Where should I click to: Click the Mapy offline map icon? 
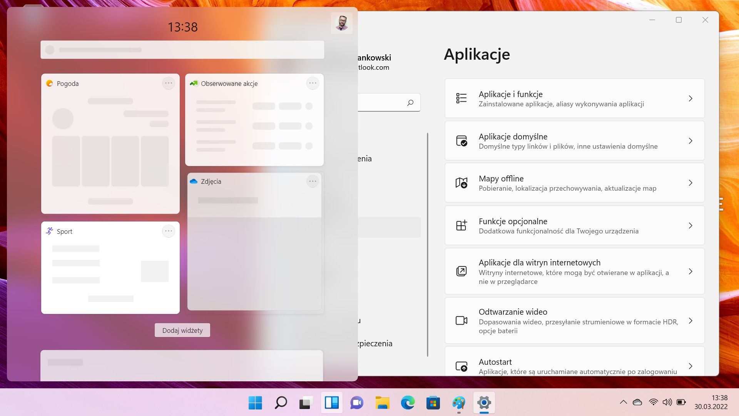pos(461,183)
